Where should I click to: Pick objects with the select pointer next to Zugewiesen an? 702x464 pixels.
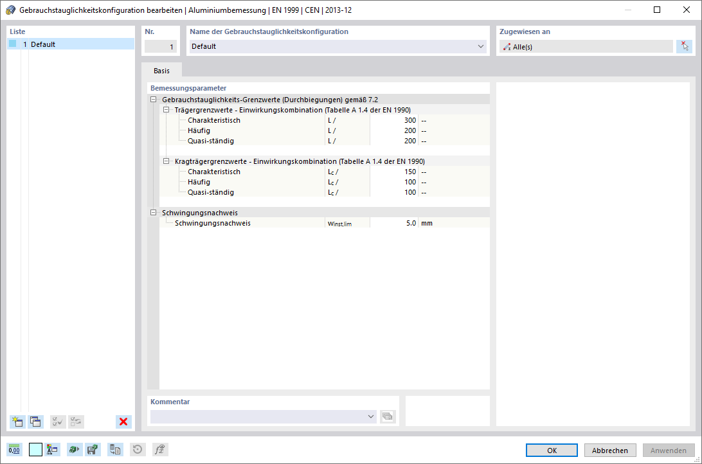[685, 46]
